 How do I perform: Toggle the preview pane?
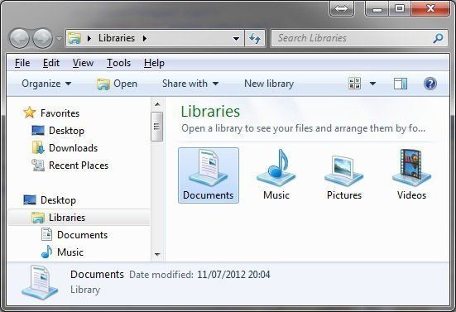click(401, 84)
